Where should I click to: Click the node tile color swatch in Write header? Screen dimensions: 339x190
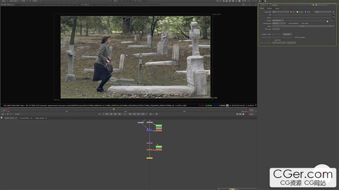[313, 5]
